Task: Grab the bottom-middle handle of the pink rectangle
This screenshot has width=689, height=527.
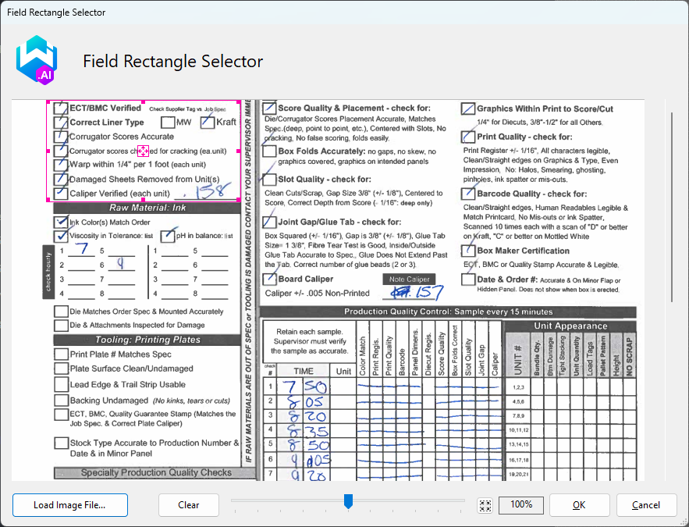Action: tap(144, 200)
